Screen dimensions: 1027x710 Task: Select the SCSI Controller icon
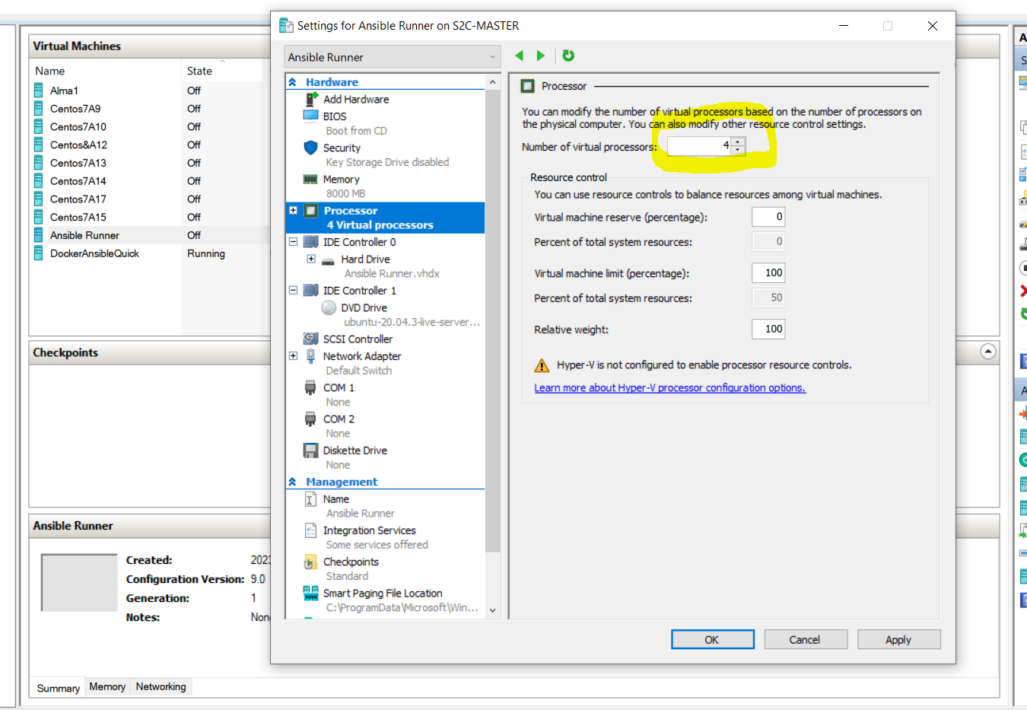tap(310, 339)
